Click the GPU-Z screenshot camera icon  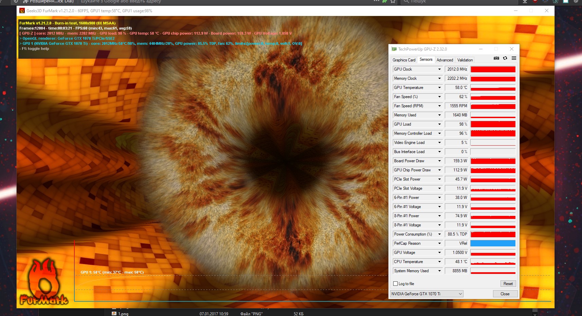[496, 58]
